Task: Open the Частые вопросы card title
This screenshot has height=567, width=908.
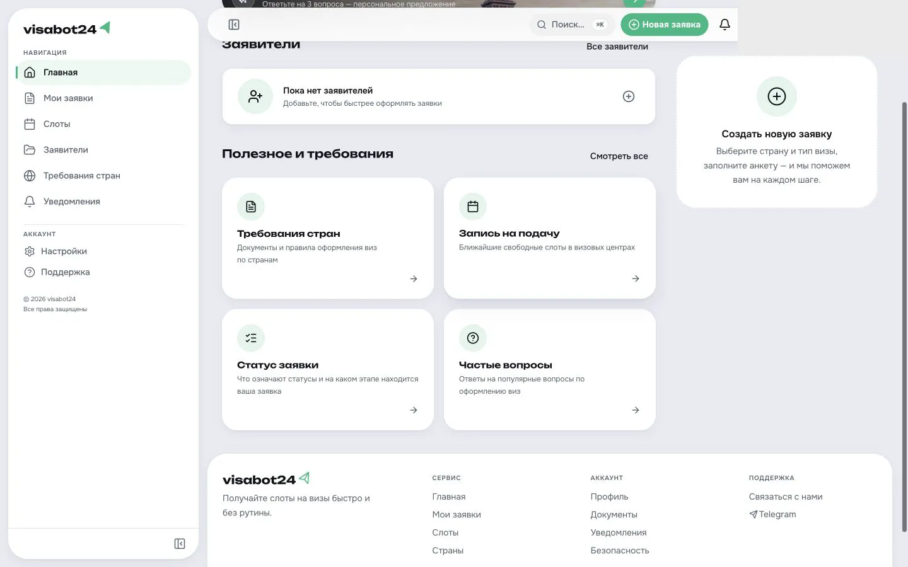Action: [x=506, y=365]
